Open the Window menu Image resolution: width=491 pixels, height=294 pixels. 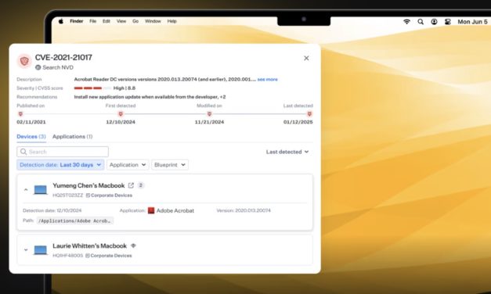[x=153, y=21]
